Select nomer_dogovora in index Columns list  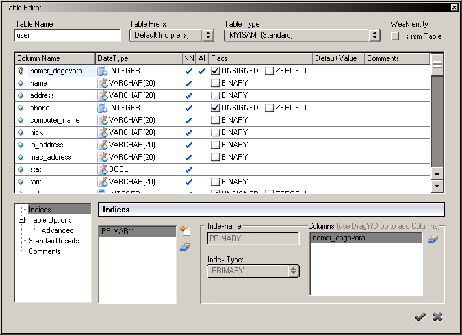pos(366,238)
